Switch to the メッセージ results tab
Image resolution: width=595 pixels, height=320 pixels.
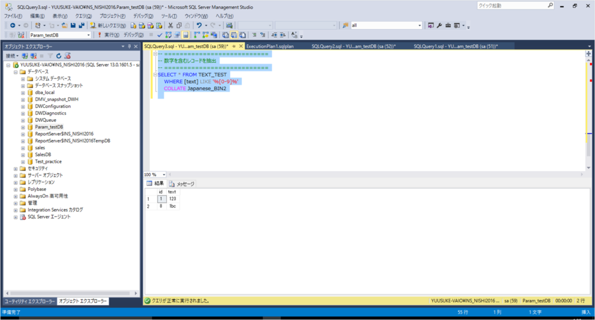(182, 184)
